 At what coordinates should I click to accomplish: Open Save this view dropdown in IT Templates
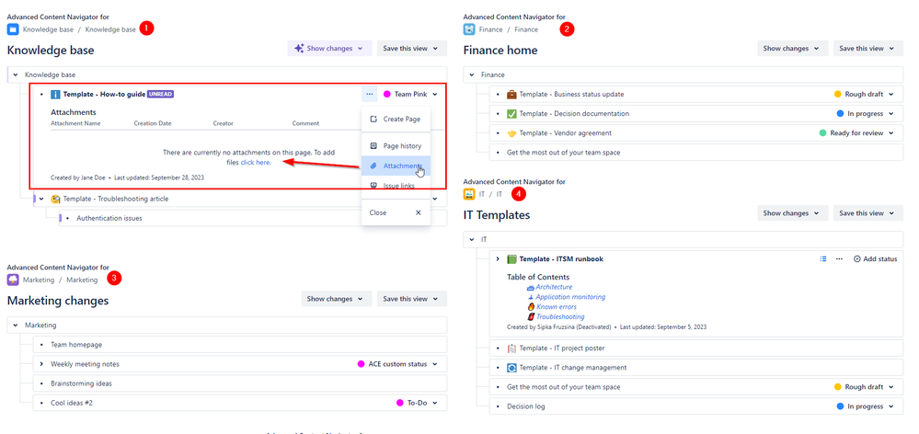tap(868, 213)
